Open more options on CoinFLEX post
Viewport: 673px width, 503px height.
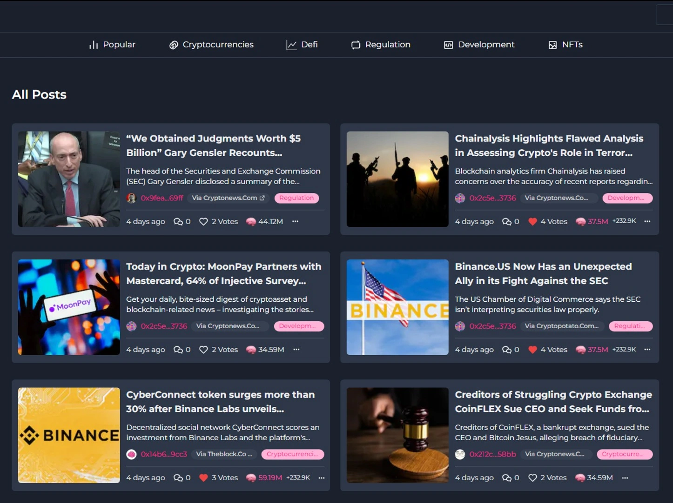pyautogui.click(x=625, y=477)
